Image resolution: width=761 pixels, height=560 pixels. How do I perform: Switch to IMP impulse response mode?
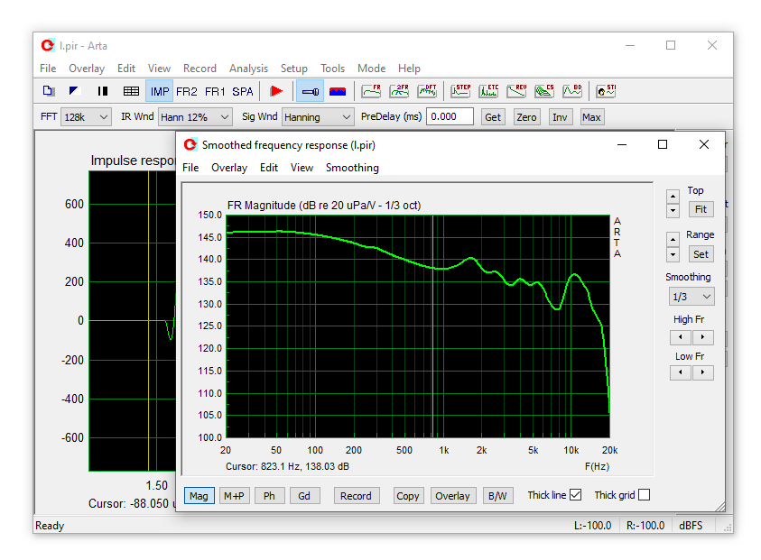pos(159,91)
